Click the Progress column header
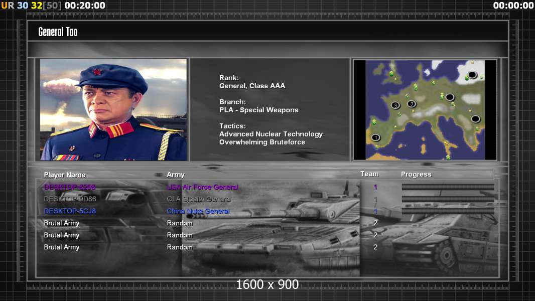Image resolution: width=535 pixels, height=301 pixels. [x=416, y=175]
